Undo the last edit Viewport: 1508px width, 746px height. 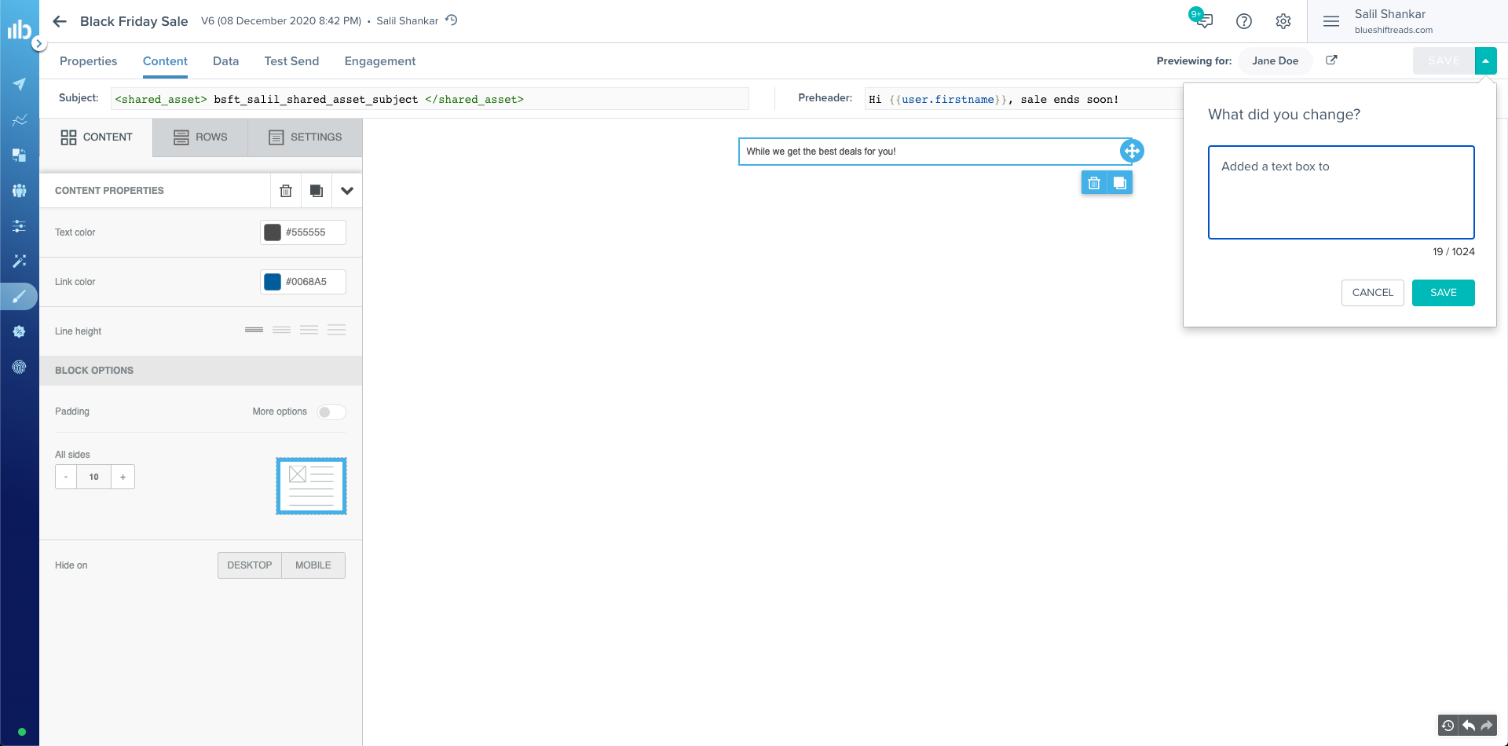[1468, 726]
